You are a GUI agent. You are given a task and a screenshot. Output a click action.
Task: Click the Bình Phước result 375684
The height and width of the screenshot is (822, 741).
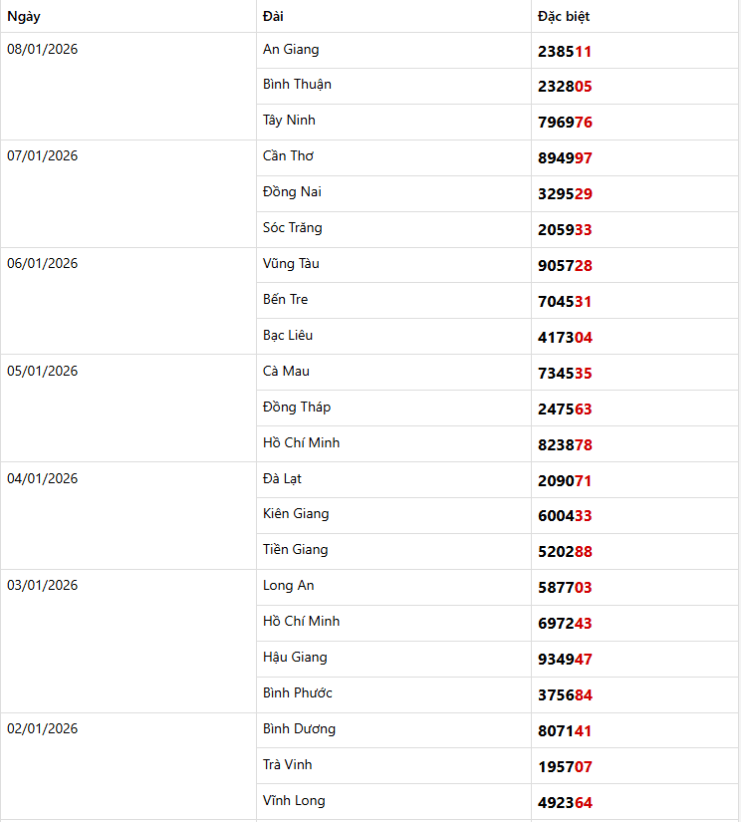[x=565, y=695]
